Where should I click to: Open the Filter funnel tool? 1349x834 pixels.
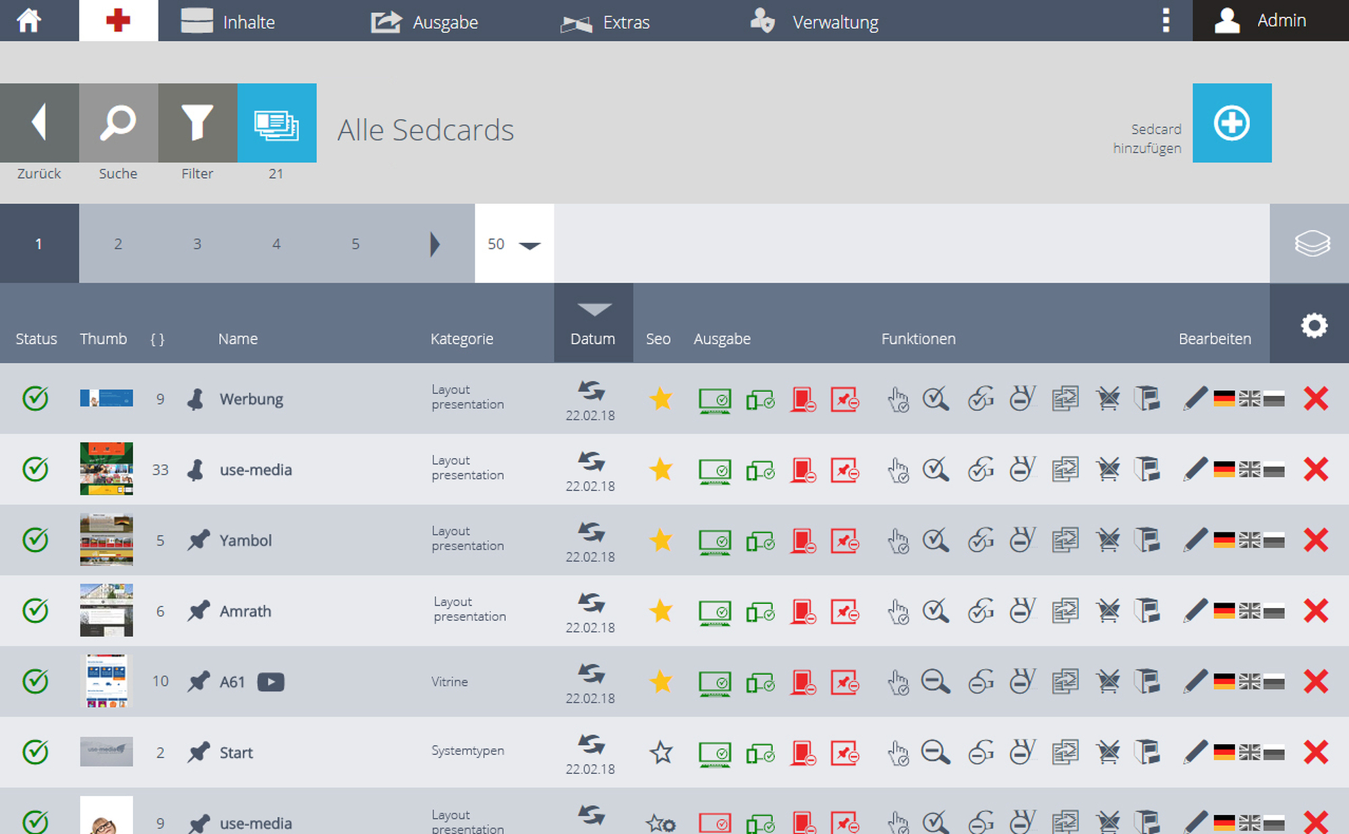pyautogui.click(x=197, y=123)
